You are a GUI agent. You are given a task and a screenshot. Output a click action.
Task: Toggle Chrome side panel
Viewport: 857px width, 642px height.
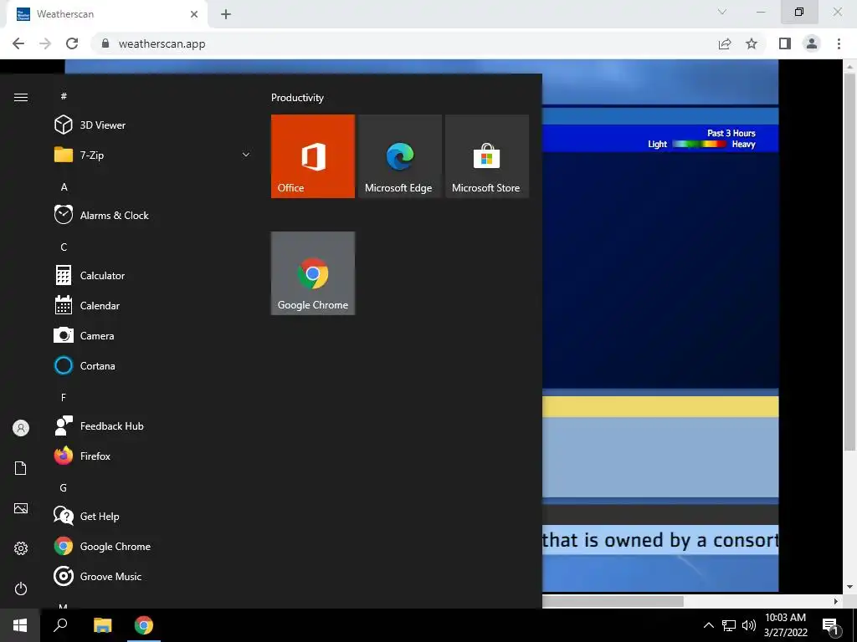tap(785, 43)
